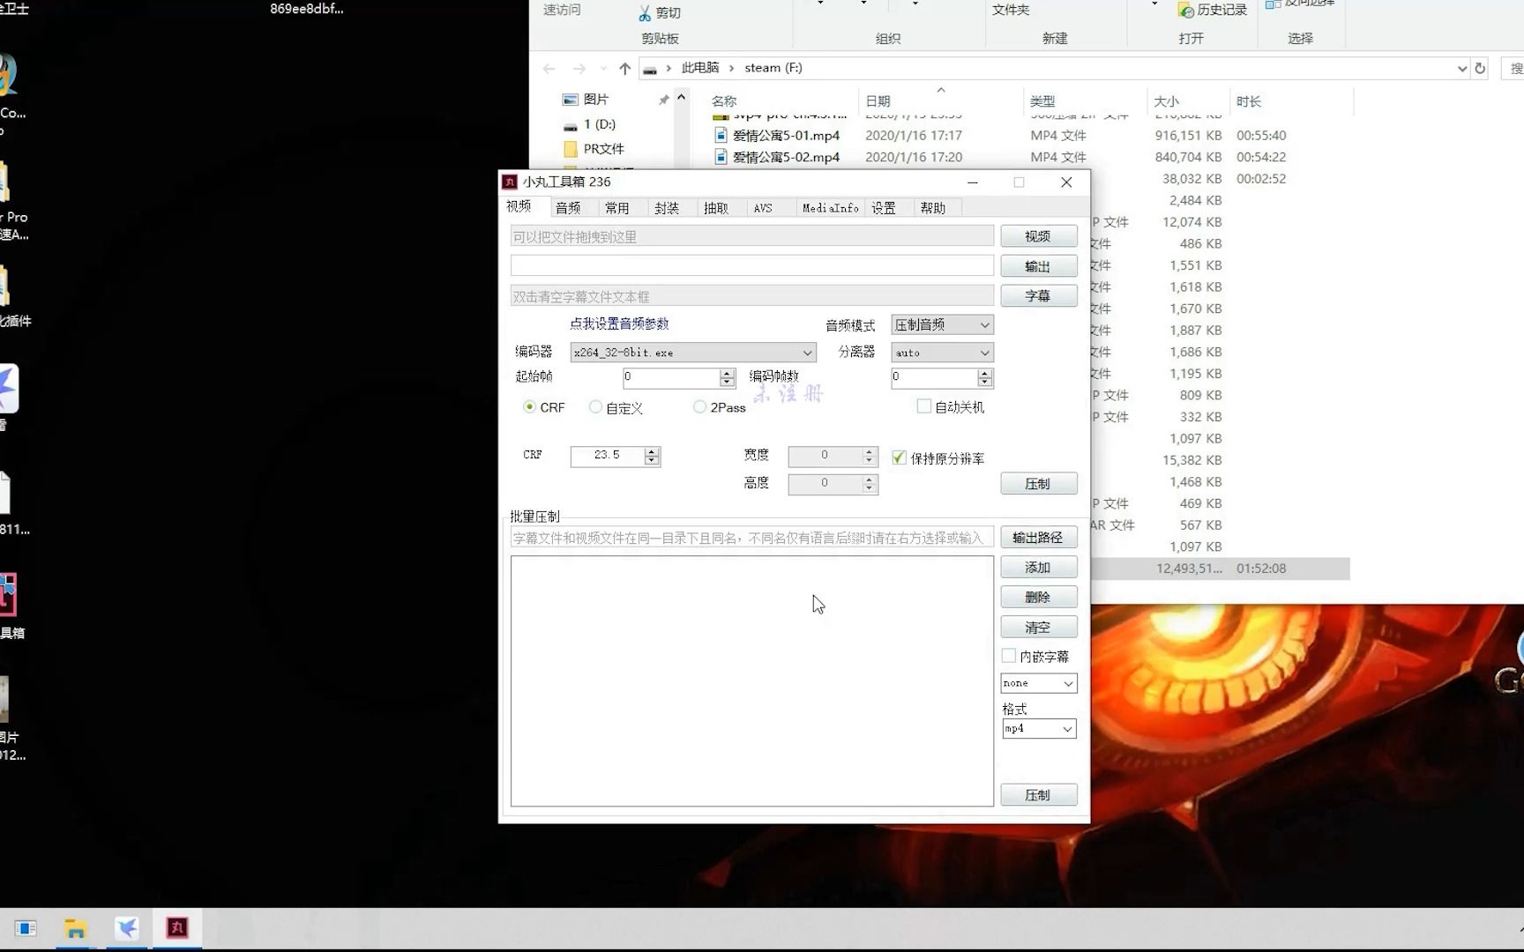Screen dimensions: 1524x952
Task: Increase the CRF value stepper
Action: pyautogui.click(x=652, y=451)
